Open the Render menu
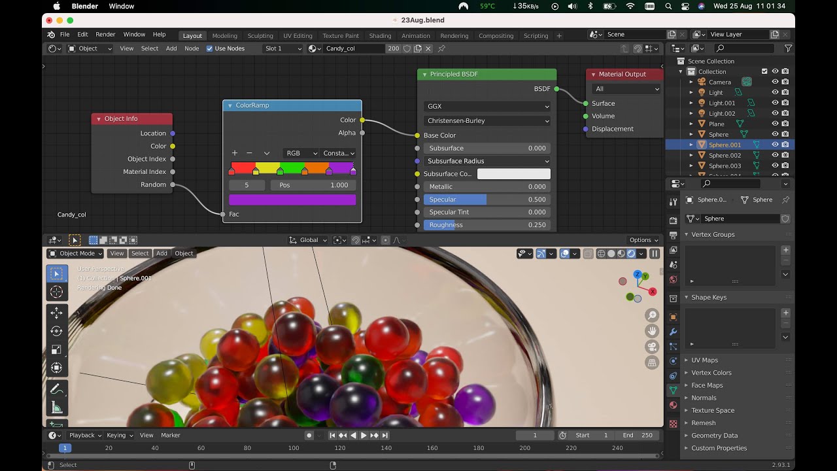The height and width of the screenshot is (471, 837). pyautogui.click(x=105, y=35)
